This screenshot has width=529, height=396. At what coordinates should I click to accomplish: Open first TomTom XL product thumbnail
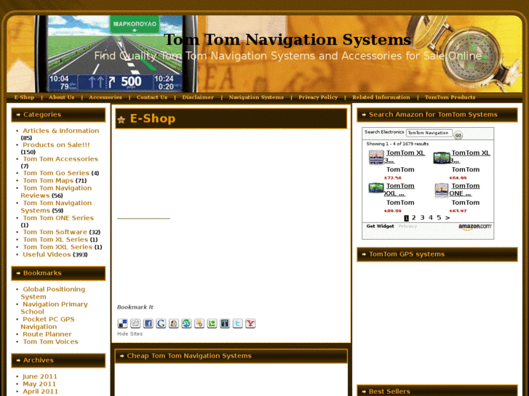[376, 157]
